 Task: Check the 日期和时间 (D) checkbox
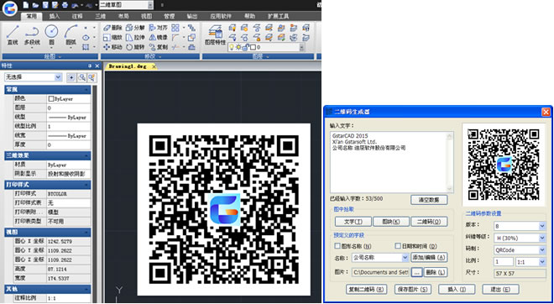398,246
